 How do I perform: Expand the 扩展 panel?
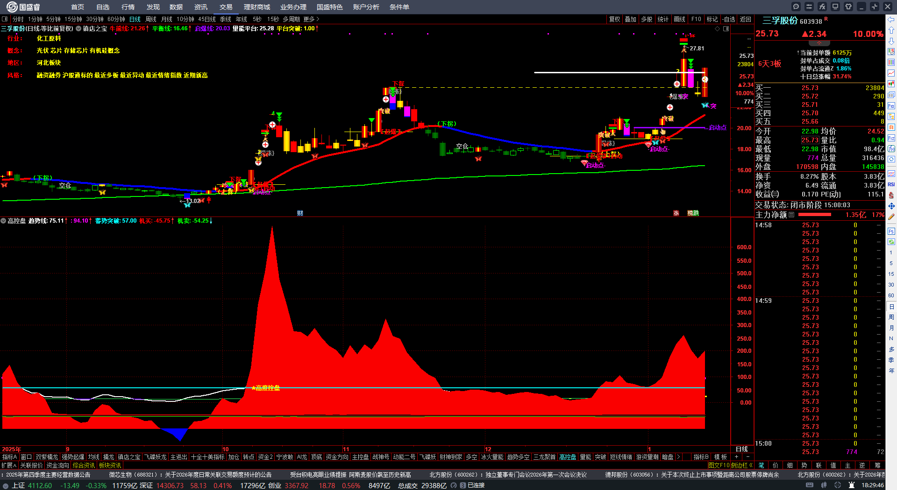point(9,465)
